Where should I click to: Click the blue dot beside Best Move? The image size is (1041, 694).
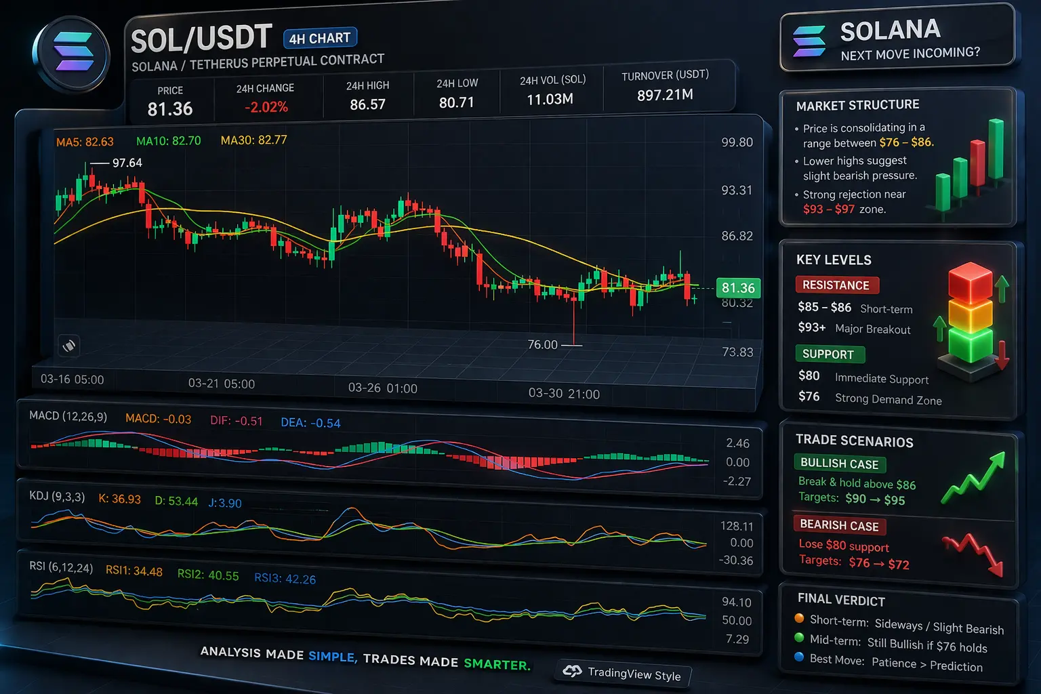coord(799,657)
